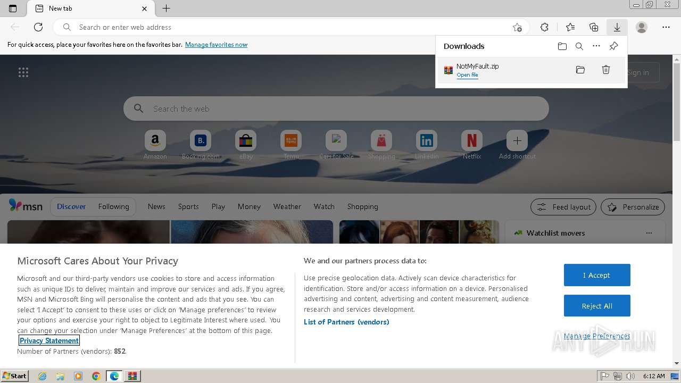Open the eBay shortcut
Screen dimensions: 681x383
(x=246, y=145)
